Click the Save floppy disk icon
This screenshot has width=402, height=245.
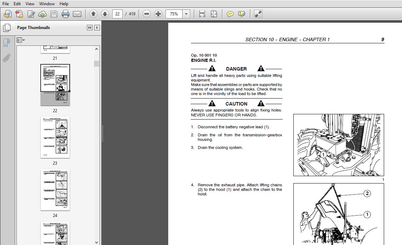click(54, 14)
